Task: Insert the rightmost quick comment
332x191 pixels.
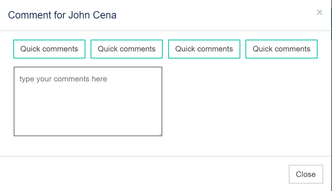Action: (x=281, y=49)
